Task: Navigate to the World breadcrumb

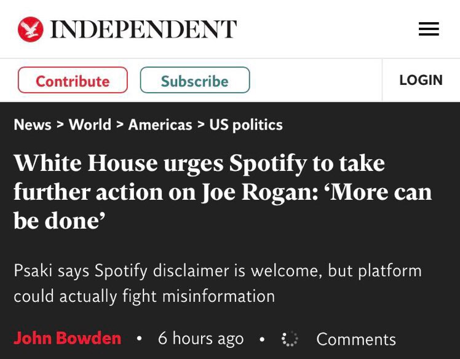Action: coord(90,125)
